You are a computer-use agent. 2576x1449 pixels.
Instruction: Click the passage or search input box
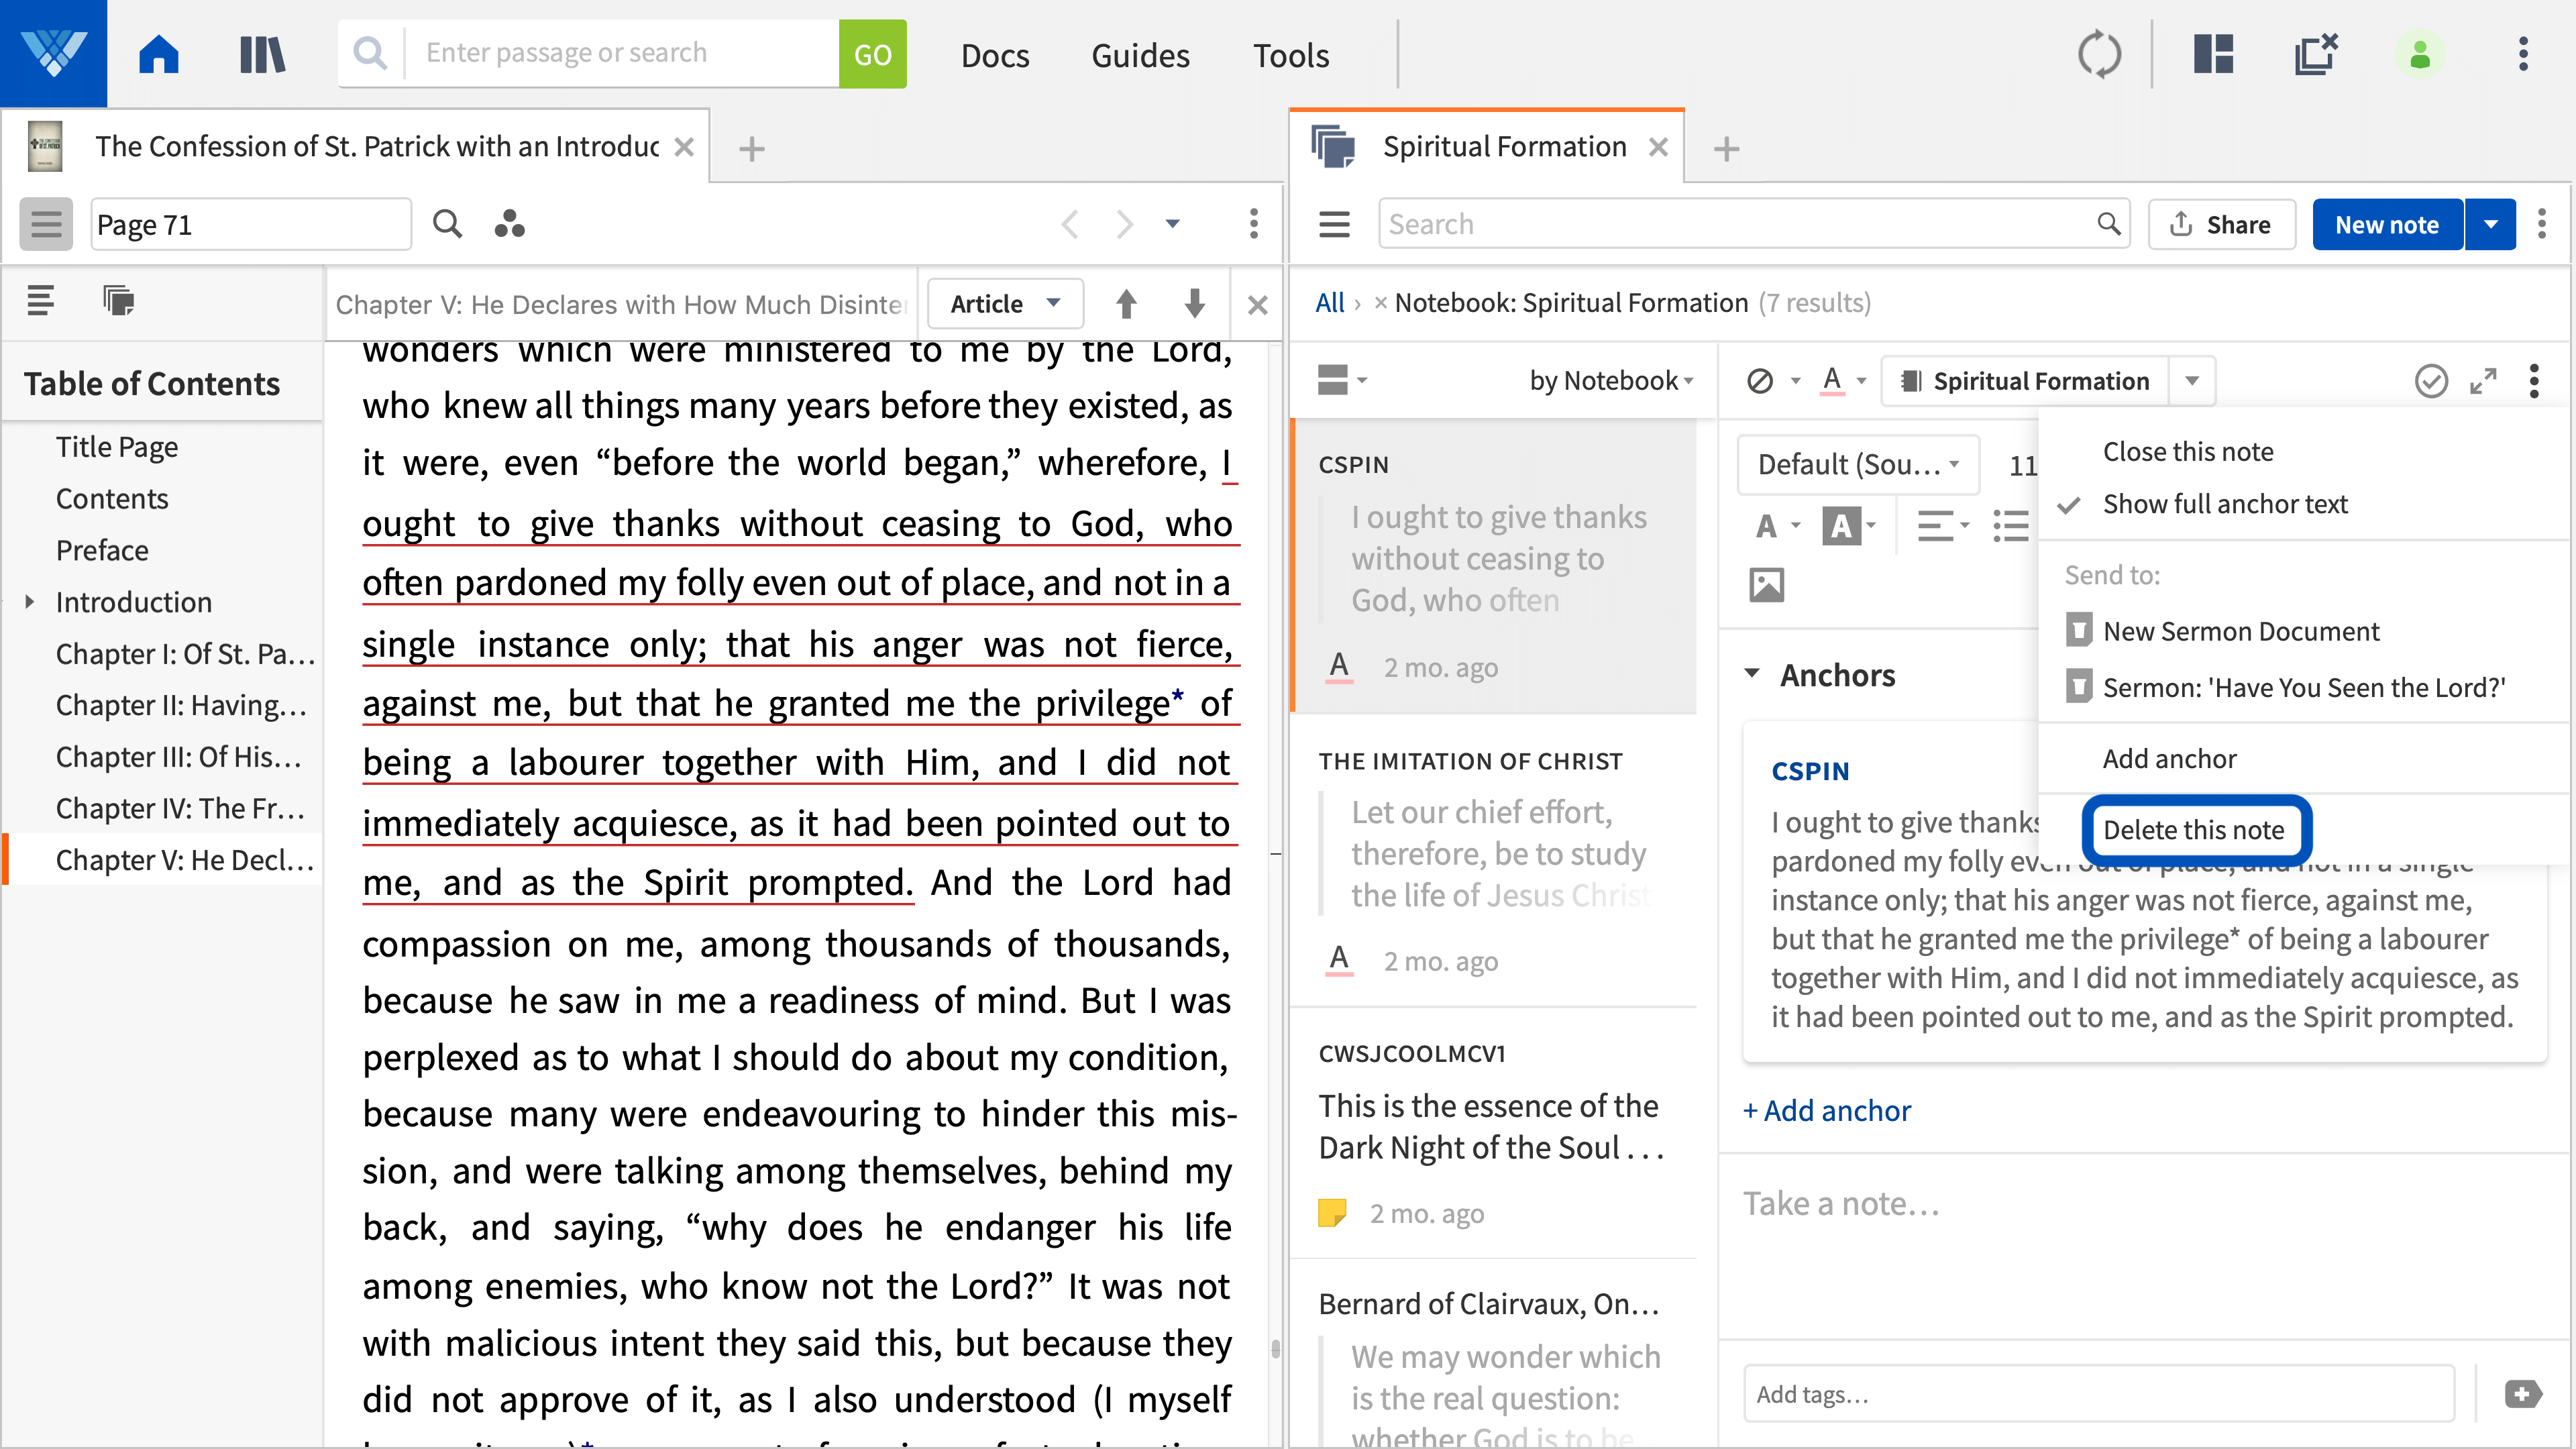(620, 54)
